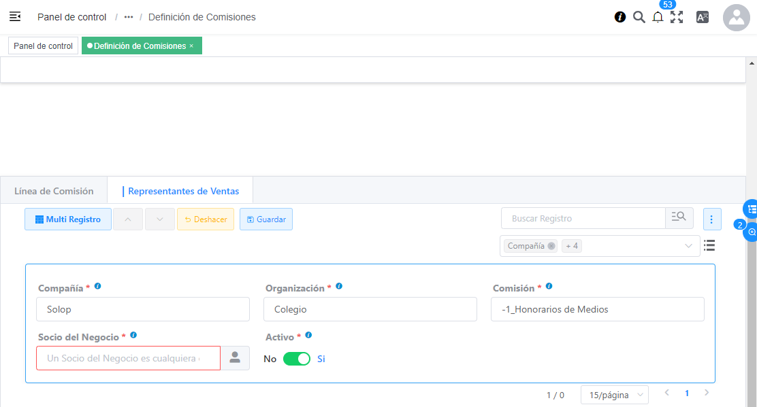
Task: Click the business partner person icon button
Action: tap(235, 358)
